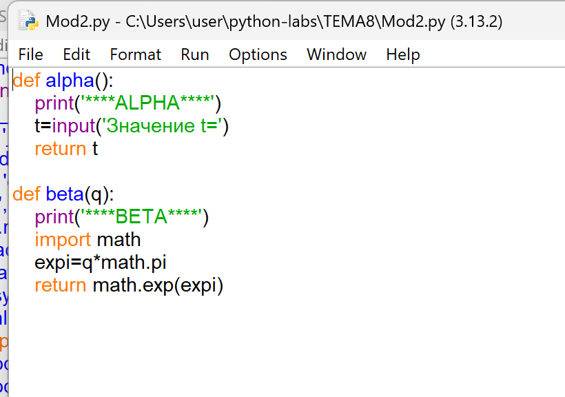This screenshot has height=397, width=565.
Task: Open the Help menu
Action: pos(402,54)
